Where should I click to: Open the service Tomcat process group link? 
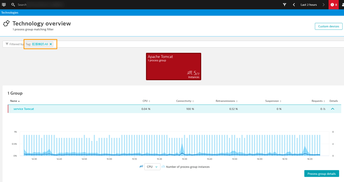coord(24,109)
